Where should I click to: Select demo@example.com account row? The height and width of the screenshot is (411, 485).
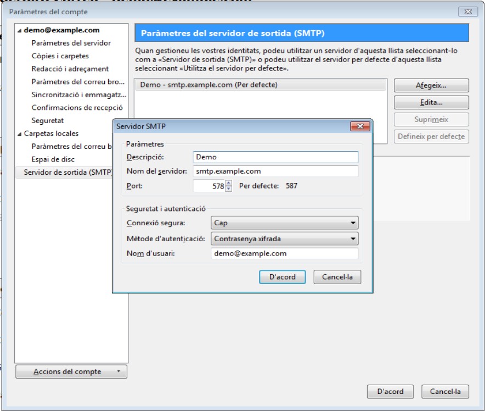pos(71,30)
